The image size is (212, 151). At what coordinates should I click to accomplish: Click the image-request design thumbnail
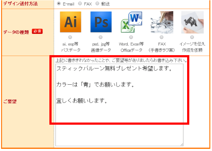click(x=193, y=22)
